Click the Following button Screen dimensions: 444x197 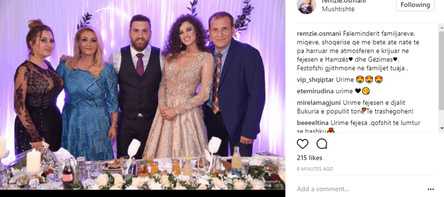pos(415,5)
